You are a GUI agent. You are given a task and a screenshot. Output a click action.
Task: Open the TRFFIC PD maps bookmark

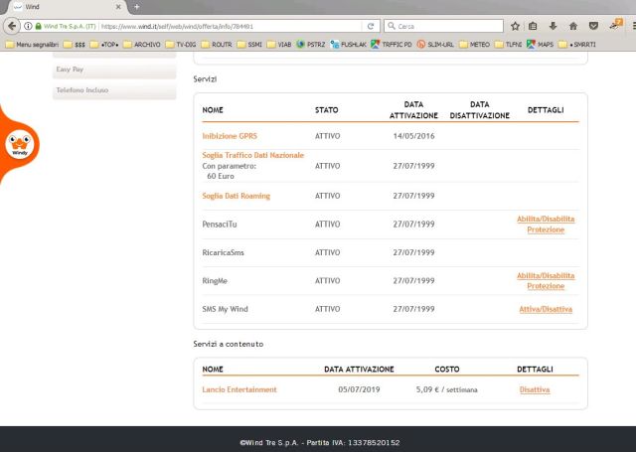click(x=392, y=44)
